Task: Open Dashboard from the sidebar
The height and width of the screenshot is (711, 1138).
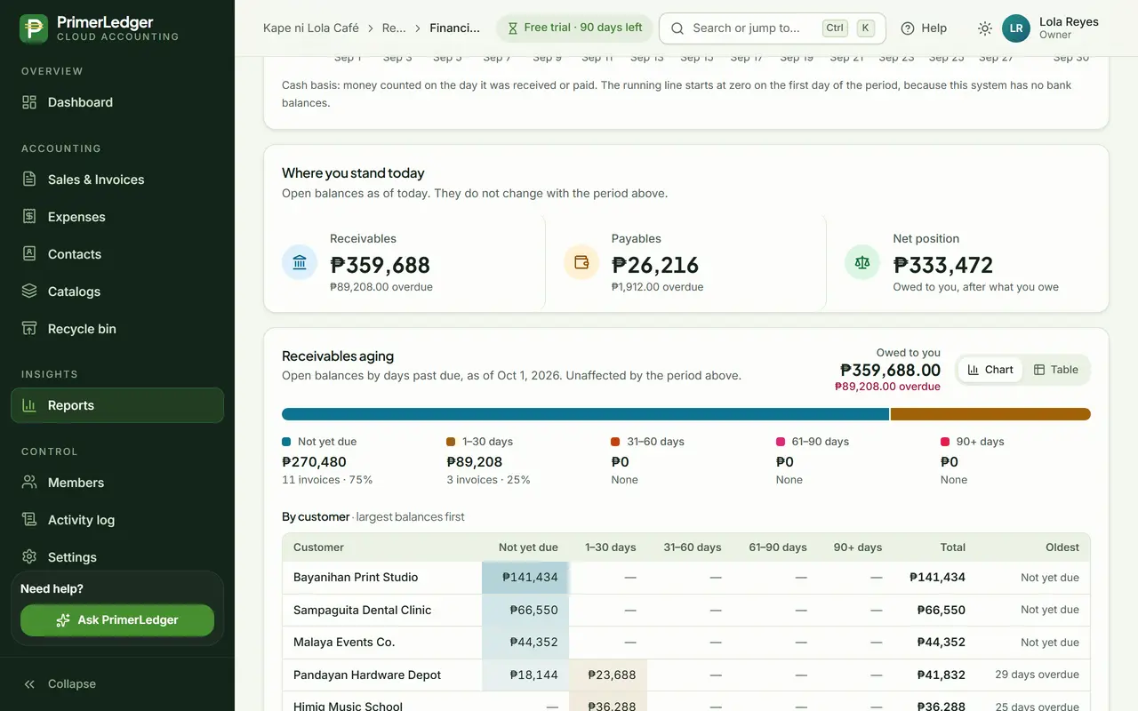Action: pos(117,102)
